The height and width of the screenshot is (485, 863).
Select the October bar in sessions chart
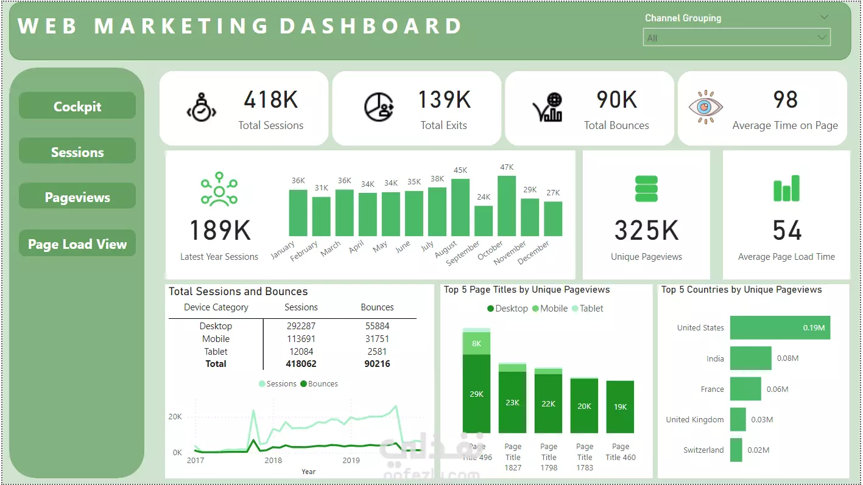[x=507, y=206]
